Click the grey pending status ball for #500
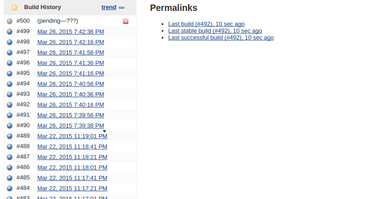The width and height of the screenshot is (381, 199). coord(10,21)
